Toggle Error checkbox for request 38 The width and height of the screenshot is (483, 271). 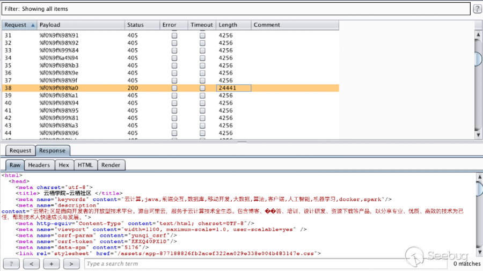click(174, 88)
